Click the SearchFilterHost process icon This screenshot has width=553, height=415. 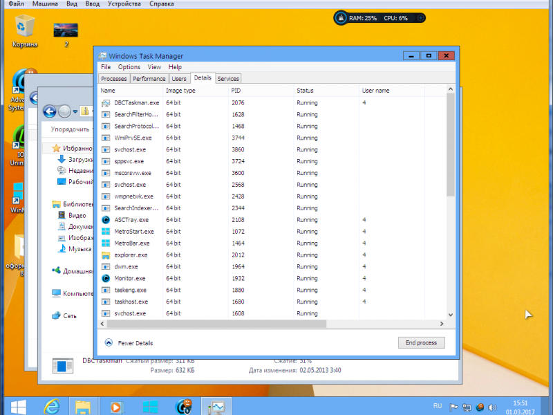(106, 115)
